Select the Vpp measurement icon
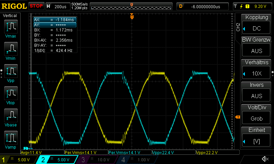 click(x=10, y=72)
